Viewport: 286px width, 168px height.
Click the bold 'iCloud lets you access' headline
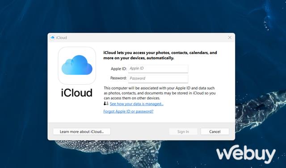pyautogui.click(x=160, y=55)
